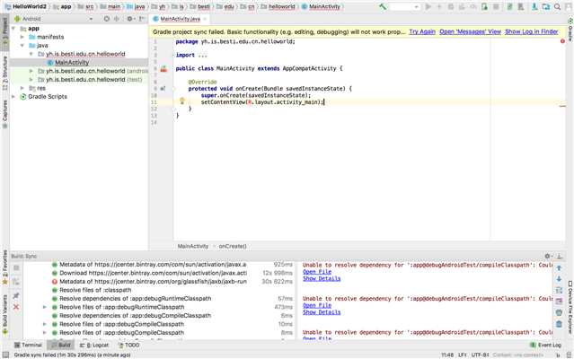
Task: Open the Logcat tool window
Action: (x=94, y=346)
